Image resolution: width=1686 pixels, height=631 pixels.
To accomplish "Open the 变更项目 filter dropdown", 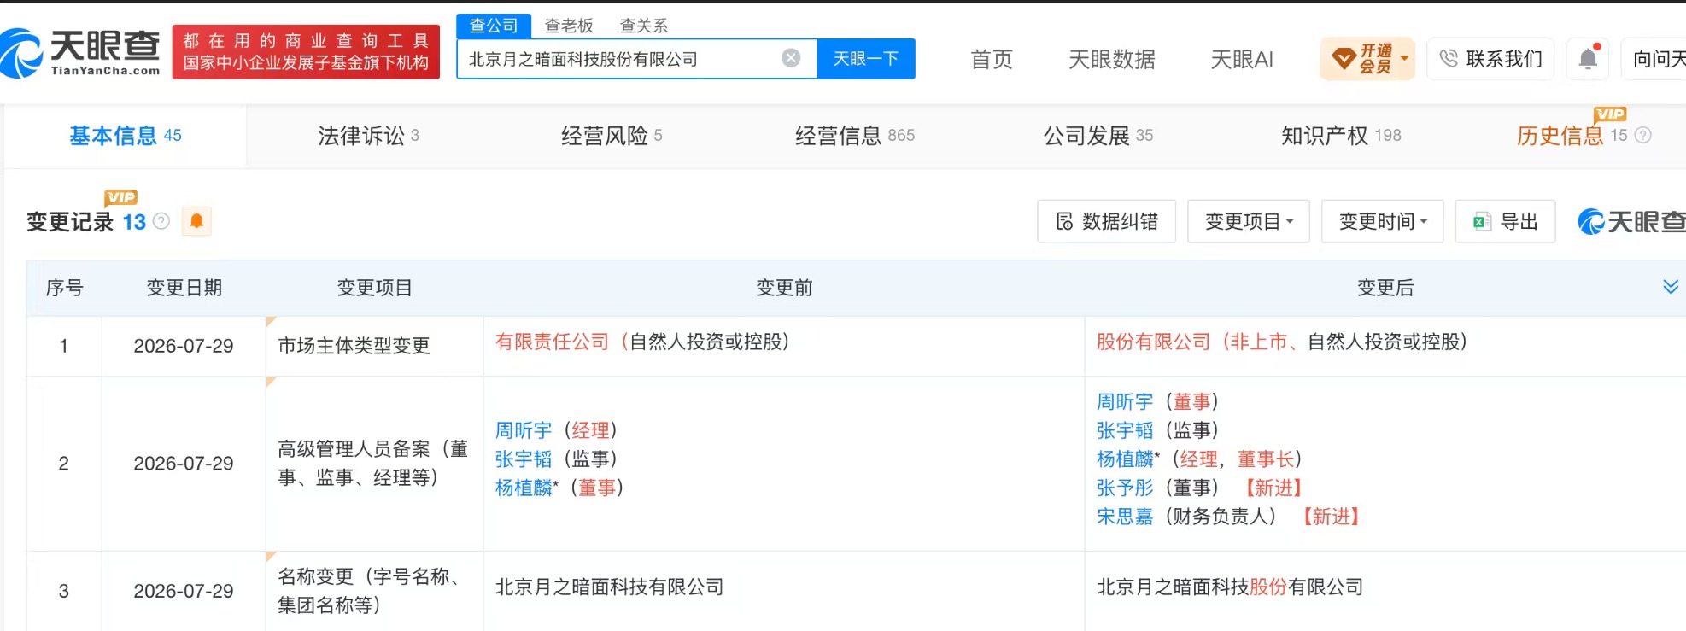I will [x=1249, y=222].
